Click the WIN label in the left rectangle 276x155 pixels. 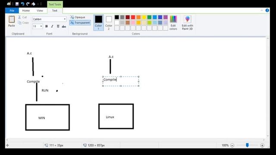[x=42, y=118]
